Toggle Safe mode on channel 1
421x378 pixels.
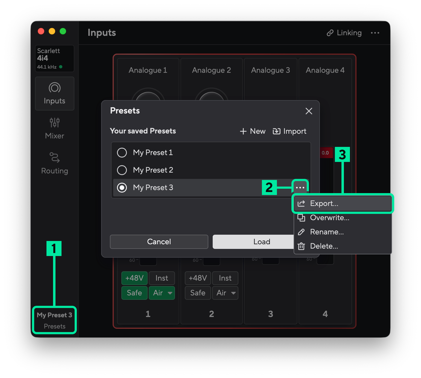click(135, 293)
